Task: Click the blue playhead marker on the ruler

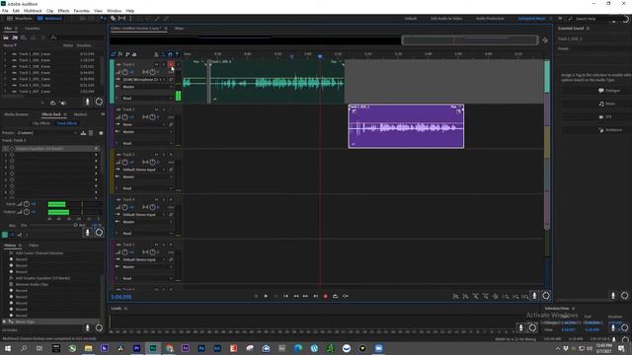Action: tap(320, 57)
